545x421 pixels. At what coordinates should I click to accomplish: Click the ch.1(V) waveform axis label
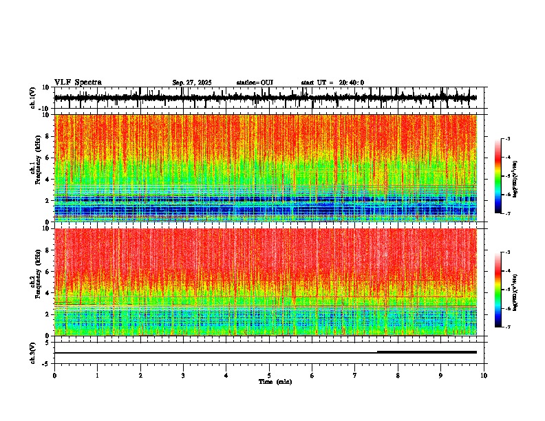33,98
